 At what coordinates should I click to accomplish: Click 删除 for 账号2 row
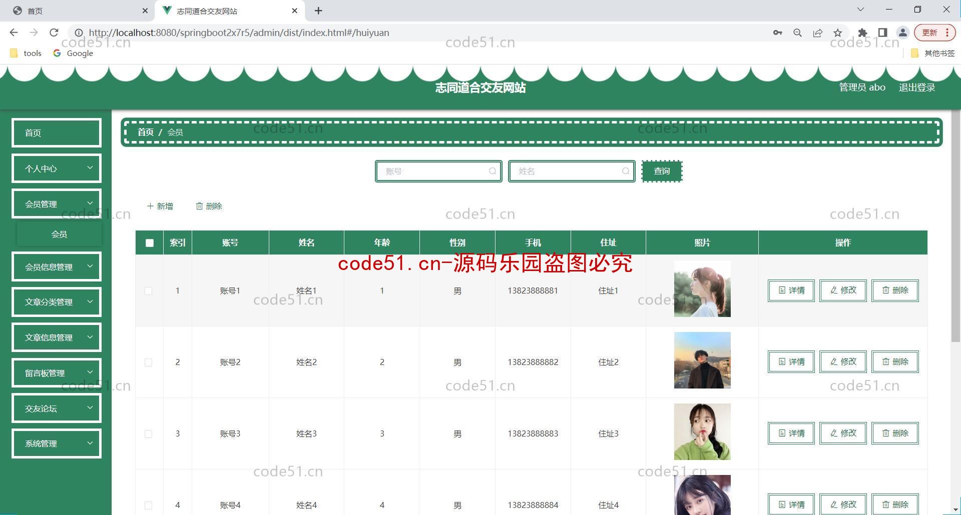coord(895,362)
